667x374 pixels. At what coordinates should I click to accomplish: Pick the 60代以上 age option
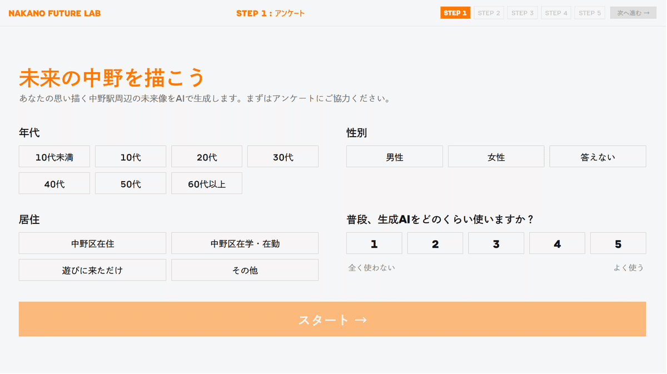coord(207,183)
